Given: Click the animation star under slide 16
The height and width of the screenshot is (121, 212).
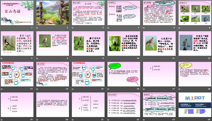Looking at the screenshot, I should tap(108, 89).
